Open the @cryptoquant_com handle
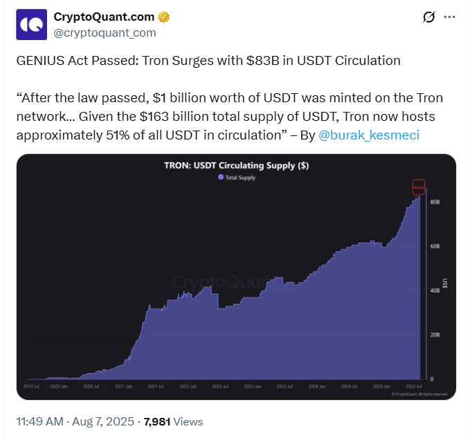The height and width of the screenshot is (440, 472). coord(105,32)
